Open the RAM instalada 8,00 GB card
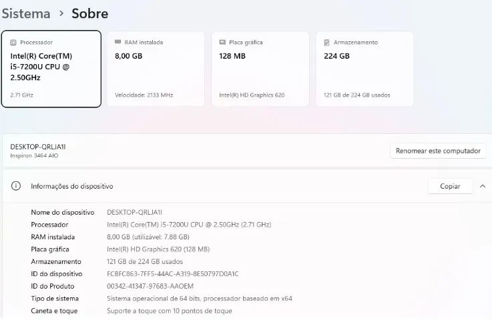 156,69
